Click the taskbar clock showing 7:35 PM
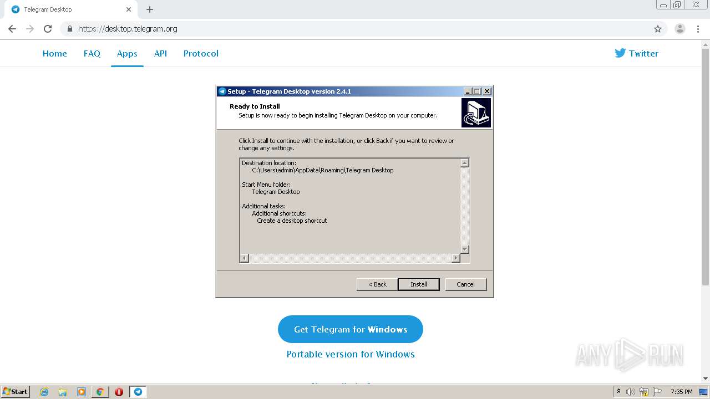This screenshot has width=710, height=399. tap(681, 392)
